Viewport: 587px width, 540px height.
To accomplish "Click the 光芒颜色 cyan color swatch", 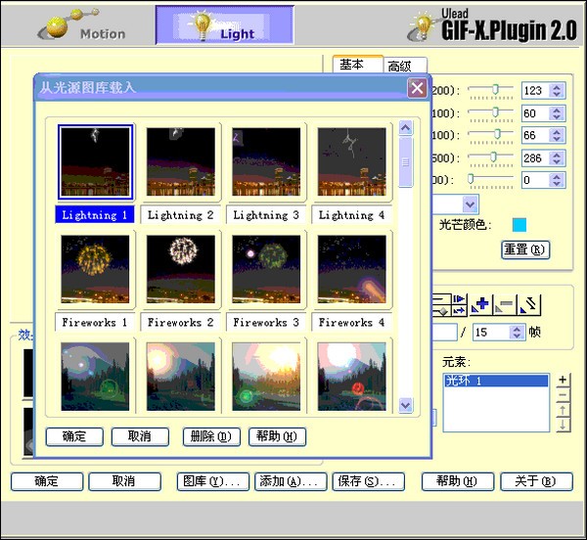I will (519, 225).
